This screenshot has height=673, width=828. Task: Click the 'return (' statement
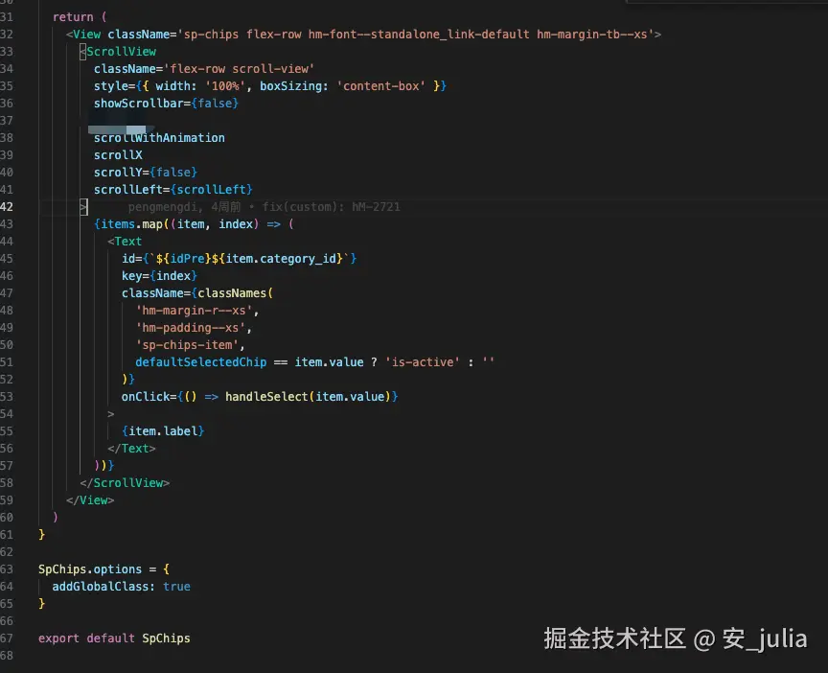point(80,17)
